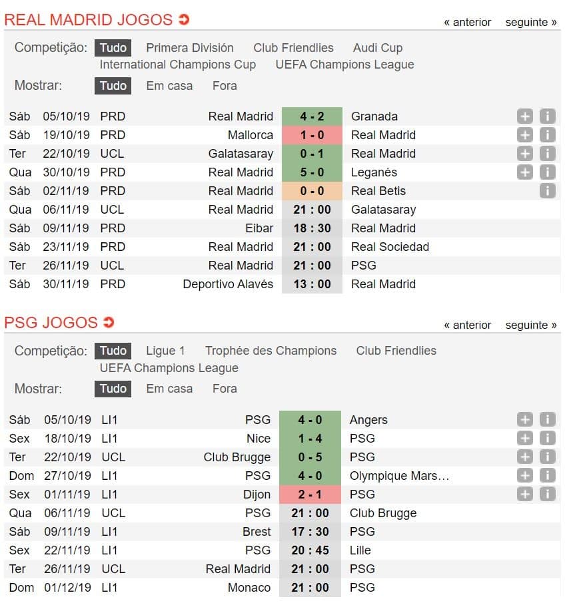The width and height of the screenshot is (565, 603).
Task: Open info icon for Mallorca vs Real Madrid
Action: [x=547, y=135]
